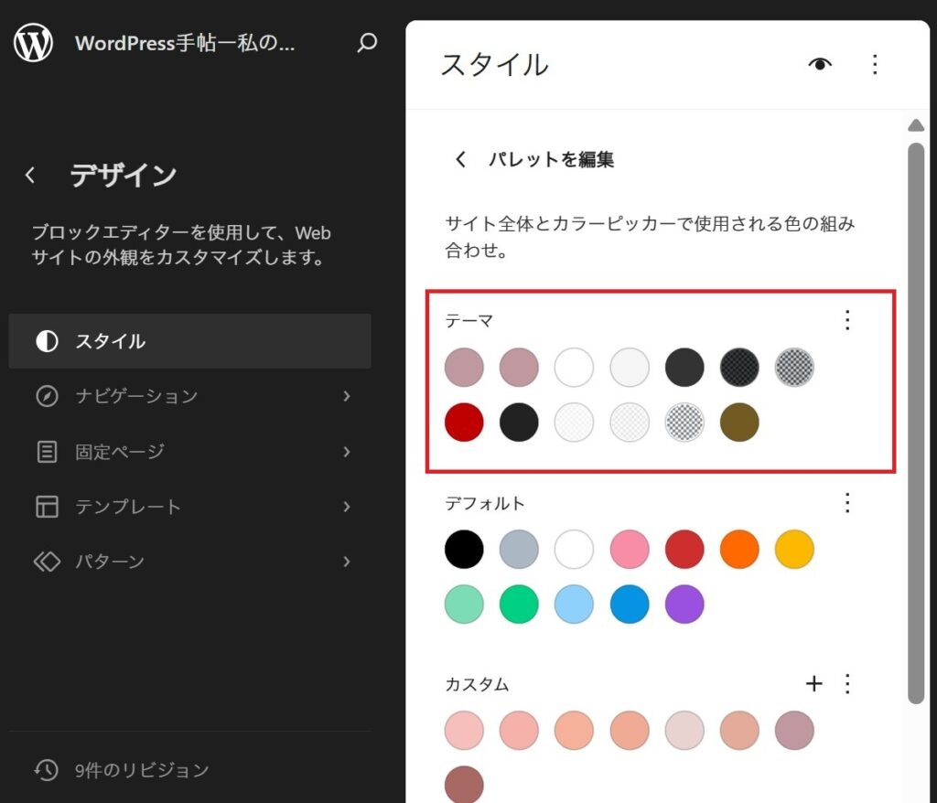Open the スタイル panel three-dot menu
The width and height of the screenshot is (937, 803).
coord(875,64)
